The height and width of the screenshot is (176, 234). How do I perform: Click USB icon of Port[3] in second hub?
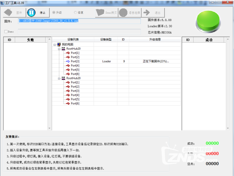(68, 91)
